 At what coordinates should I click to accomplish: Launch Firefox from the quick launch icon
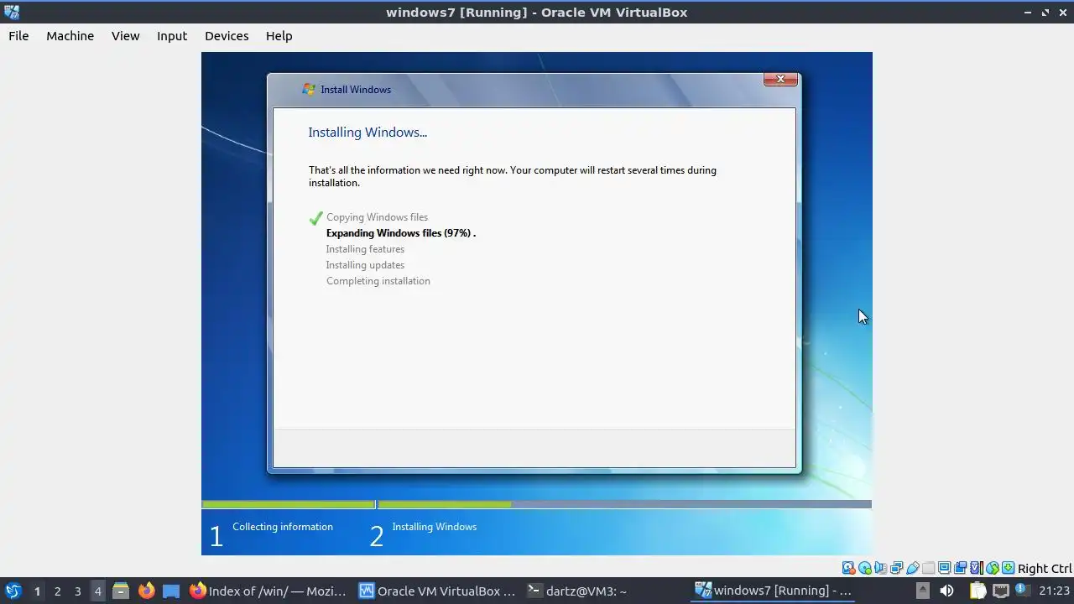pyautogui.click(x=146, y=591)
